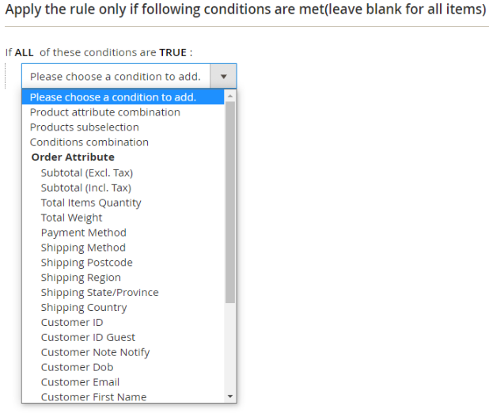Image resolution: width=489 pixels, height=417 pixels.
Task: Select Customer ID Guest option
Action: pyautogui.click(x=88, y=338)
